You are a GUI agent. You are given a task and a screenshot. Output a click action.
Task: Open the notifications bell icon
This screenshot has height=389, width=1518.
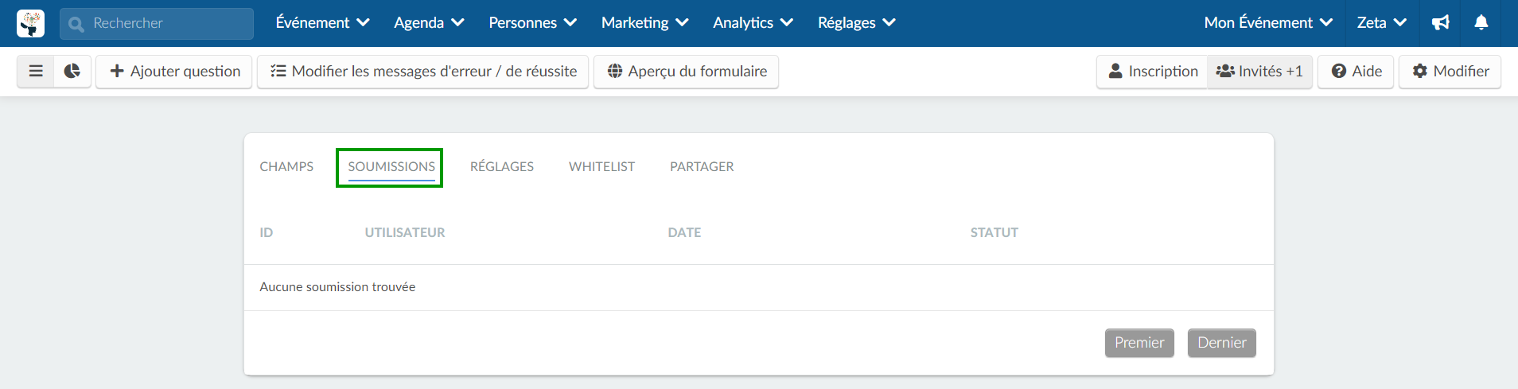click(1481, 23)
